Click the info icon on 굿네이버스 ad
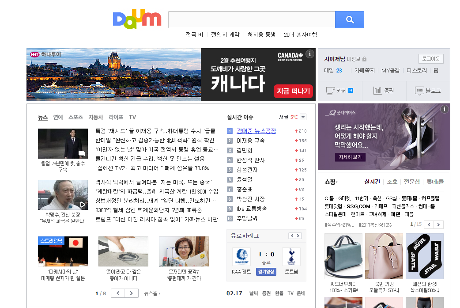The image size is (460, 308). pos(444,109)
